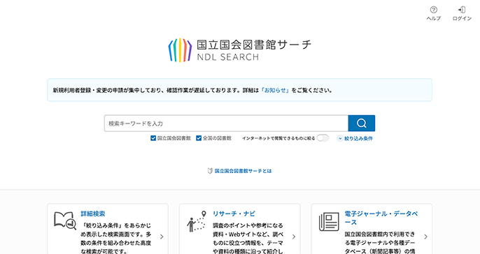Uncheck the 国立国会図書館 checkbox
The height and width of the screenshot is (254, 480).
tap(153, 138)
